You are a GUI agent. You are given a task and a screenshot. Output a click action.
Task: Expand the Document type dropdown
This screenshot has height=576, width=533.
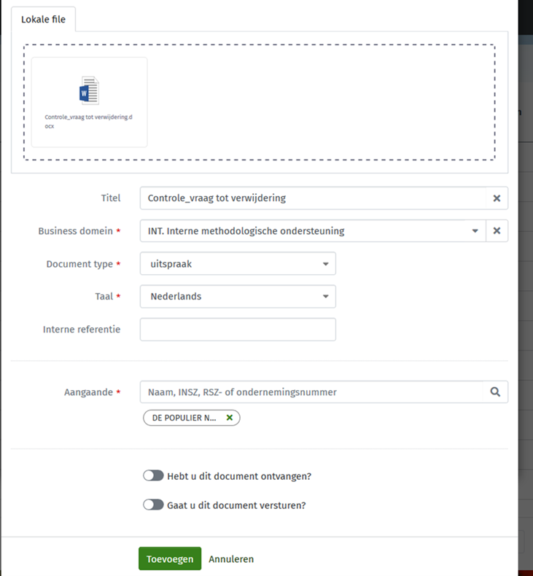[238, 263]
